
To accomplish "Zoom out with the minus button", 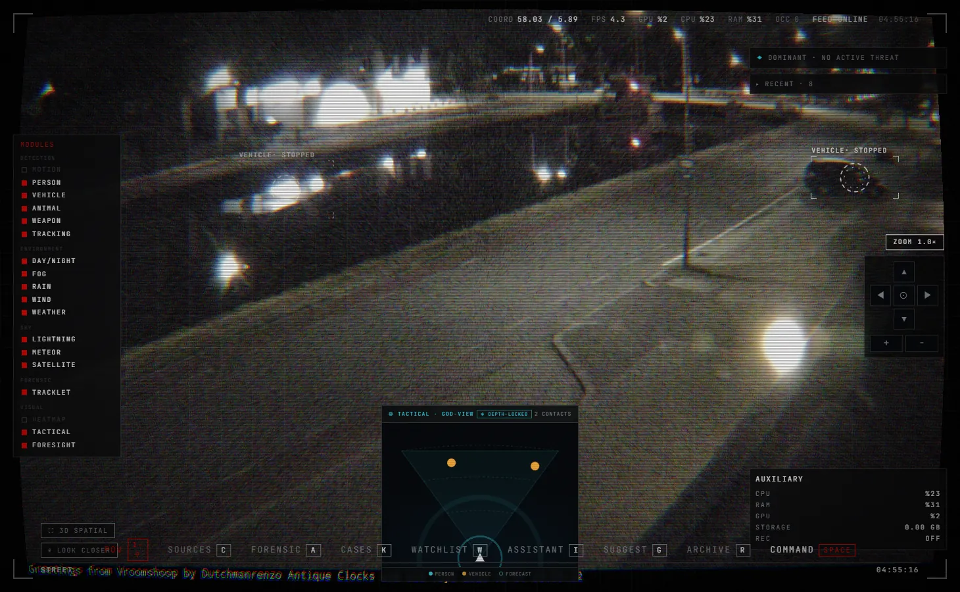I will click(x=922, y=343).
